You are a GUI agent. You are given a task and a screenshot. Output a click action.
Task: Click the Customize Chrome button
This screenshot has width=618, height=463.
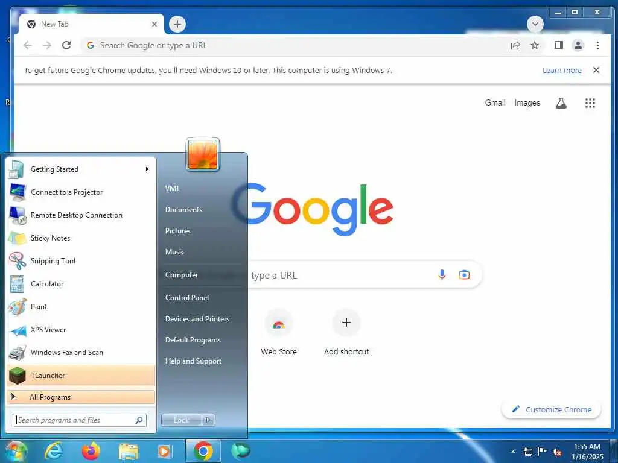552,409
